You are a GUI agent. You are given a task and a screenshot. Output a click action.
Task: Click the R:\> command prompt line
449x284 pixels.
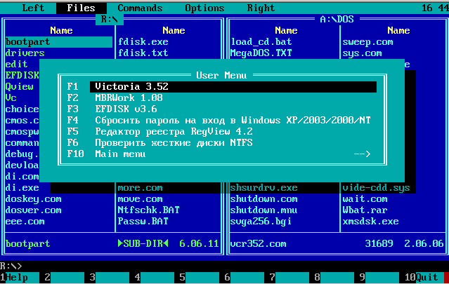click(11, 266)
